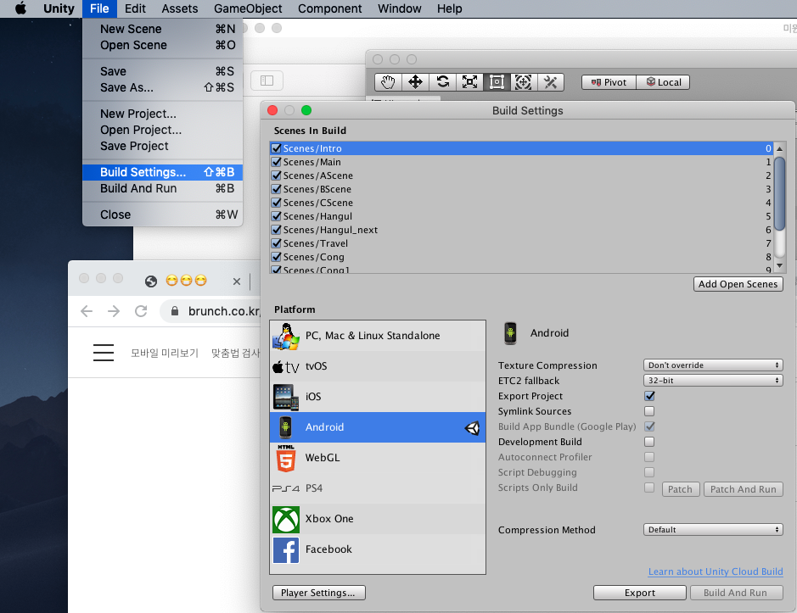Image resolution: width=797 pixels, height=613 pixels.
Task: Select the Move tool in Unity toolbar
Action: pyautogui.click(x=415, y=81)
